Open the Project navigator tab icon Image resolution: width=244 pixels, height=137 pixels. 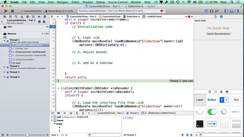pyautogui.click(x=5, y=17)
